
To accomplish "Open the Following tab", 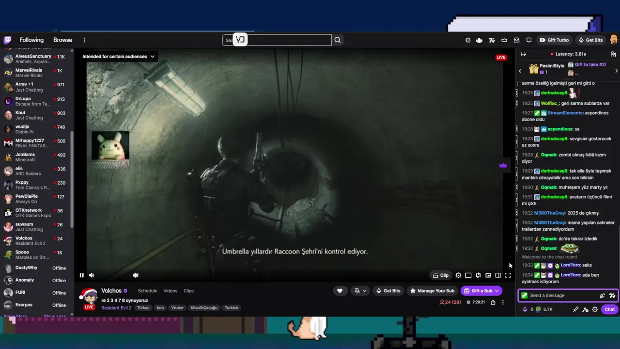I will (x=31, y=40).
